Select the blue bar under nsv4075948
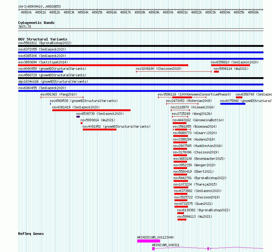Viewport: 272px width, 252px height. pos(233,104)
